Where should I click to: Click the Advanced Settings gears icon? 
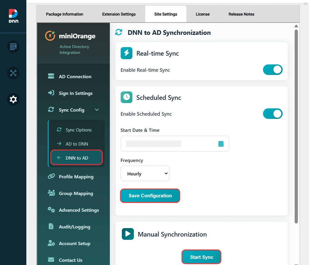tap(51, 210)
